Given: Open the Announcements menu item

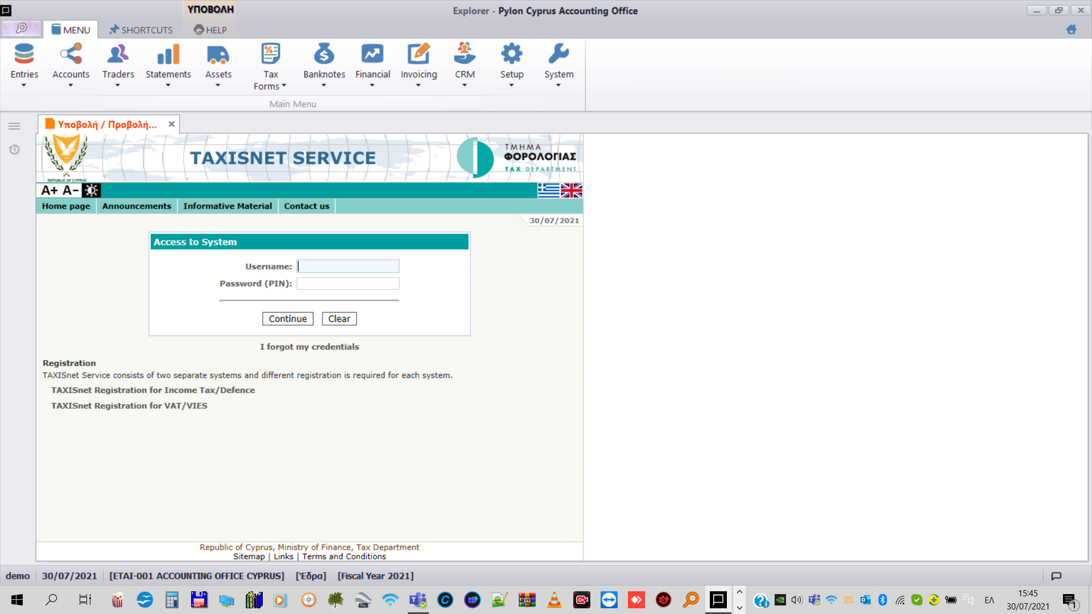Looking at the screenshot, I should [136, 206].
